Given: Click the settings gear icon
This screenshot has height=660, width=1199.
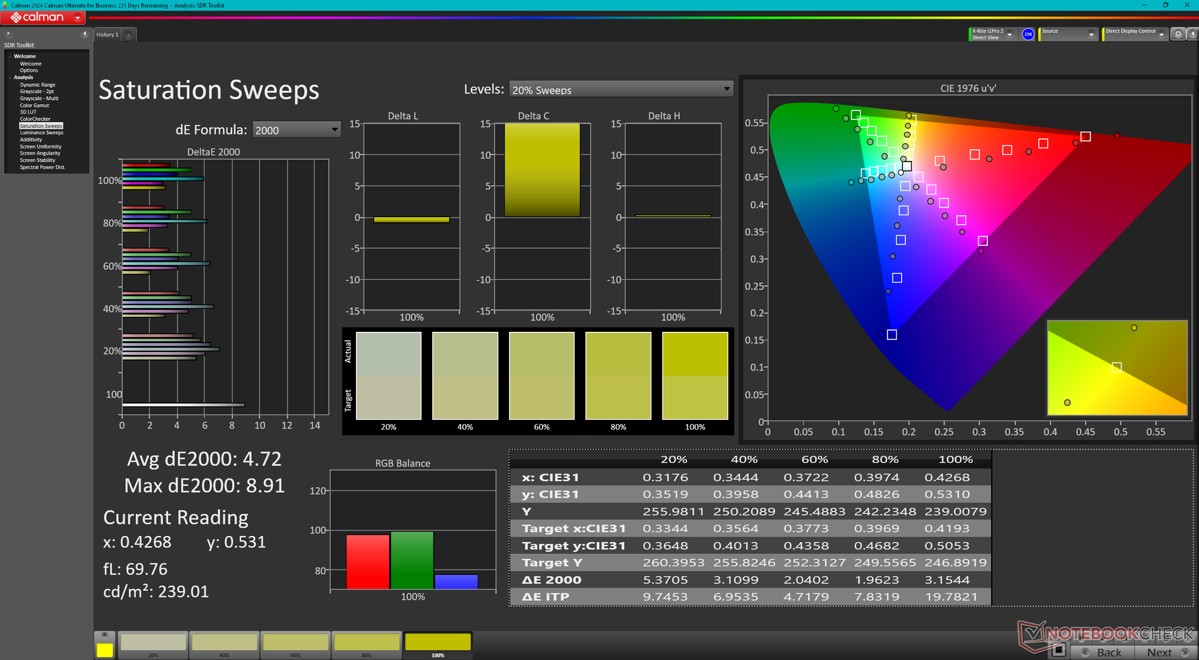Looking at the screenshot, I should click(1178, 34).
